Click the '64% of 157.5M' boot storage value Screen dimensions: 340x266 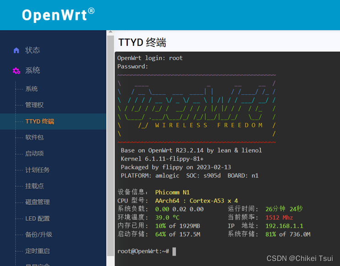[x=178, y=234]
